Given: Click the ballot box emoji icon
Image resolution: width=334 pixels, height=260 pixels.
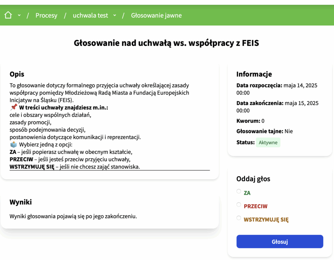Looking at the screenshot, I should pos(14,144).
